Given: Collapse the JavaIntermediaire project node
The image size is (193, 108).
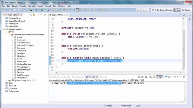Looking at the screenshot, I should point(4,29).
